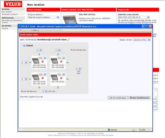Viewport: 165px width, 138px height.
Task: Open the Skupina izdelkov dropdown
Action: click(x=44, y=17)
